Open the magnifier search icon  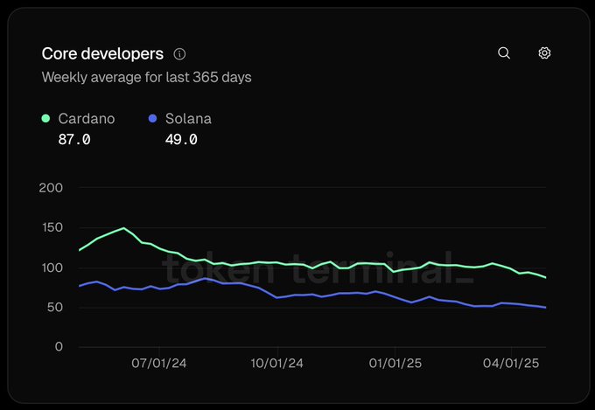pyautogui.click(x=504, y=53)
